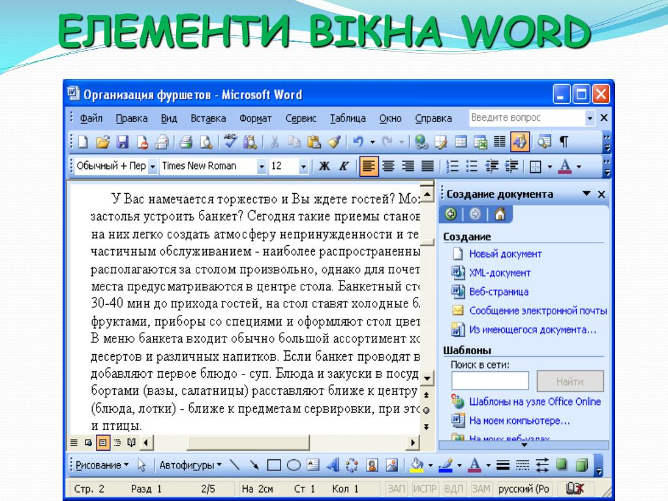This screenshot has width=668, height=501.
Task: Click the Line Color brush on the Drawing toolbar
Action: [445, 464]
